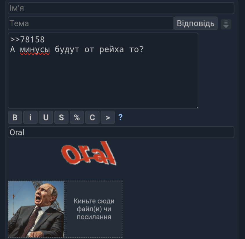The image size is (245, 239).
Task: Insert spoiler markup with the % button
Action: coord(77,117)
